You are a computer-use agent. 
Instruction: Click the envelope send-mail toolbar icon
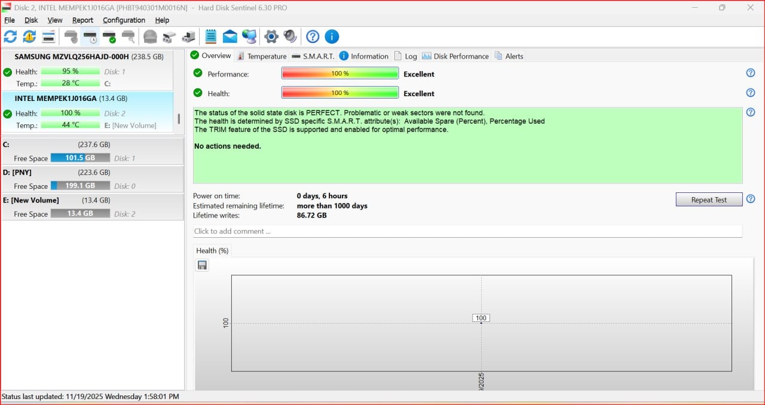pos(230,37)
